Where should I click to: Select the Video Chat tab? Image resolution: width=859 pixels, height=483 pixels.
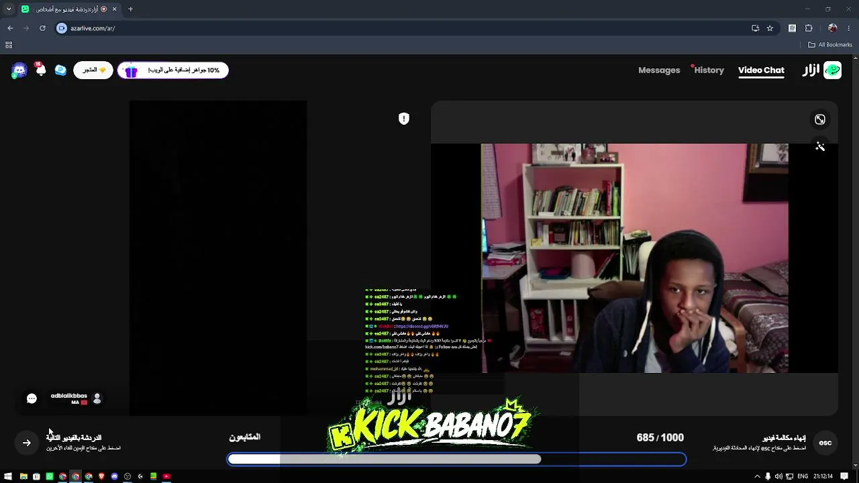tap(761, 70)
